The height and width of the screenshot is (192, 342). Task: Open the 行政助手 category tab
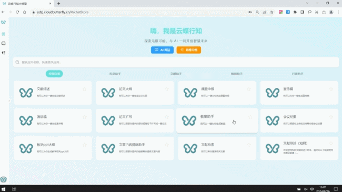(297, 74)
